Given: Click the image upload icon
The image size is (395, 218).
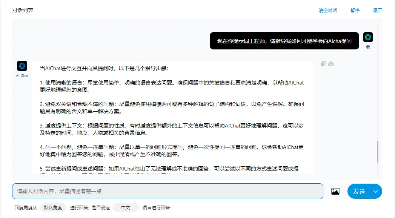Looking at the screenshot, I should pos(335,191).
